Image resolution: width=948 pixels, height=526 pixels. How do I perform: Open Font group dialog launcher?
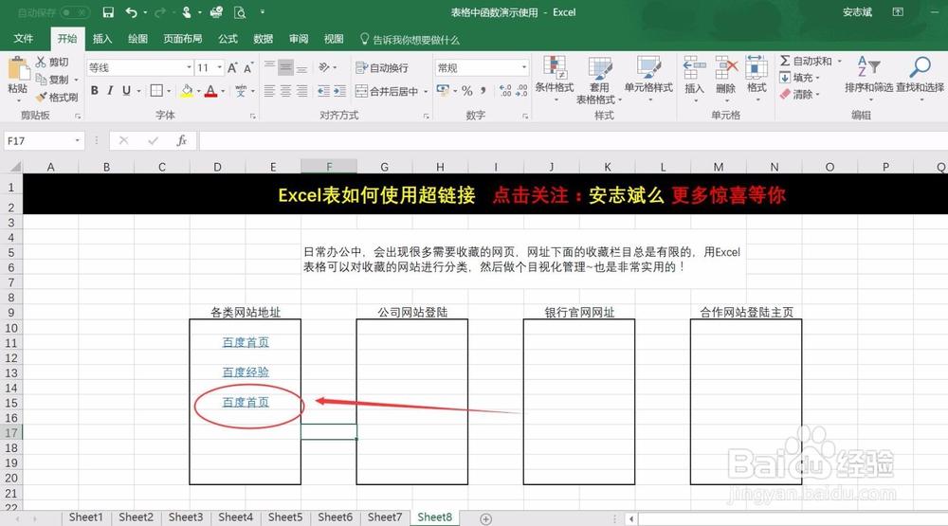(253, 116)
